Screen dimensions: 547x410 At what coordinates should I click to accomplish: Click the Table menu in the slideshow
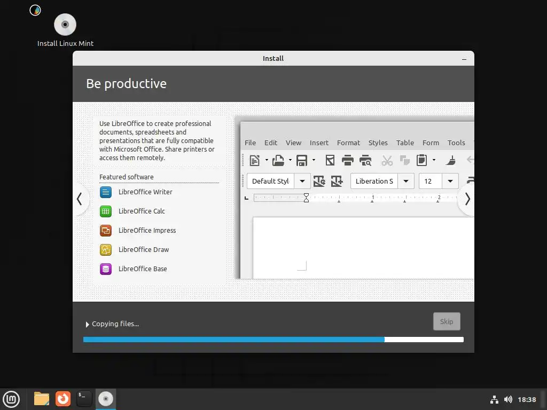point(405,143)
